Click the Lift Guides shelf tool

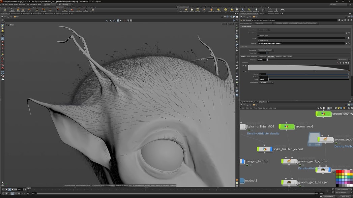point(43,10)
